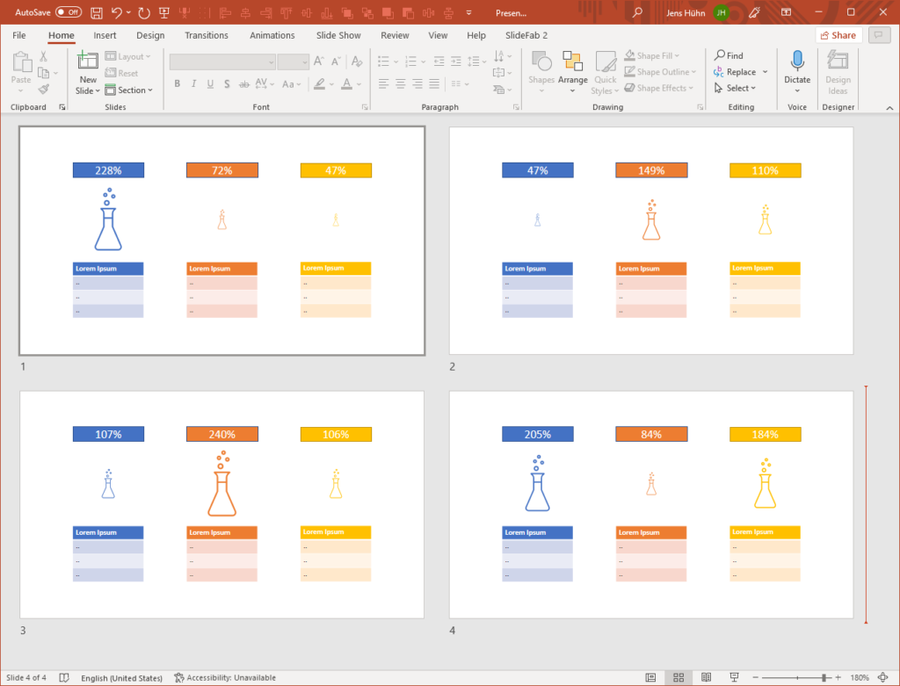Open the File menu
The height and width of the screenshot is (686, 900).
19,35
